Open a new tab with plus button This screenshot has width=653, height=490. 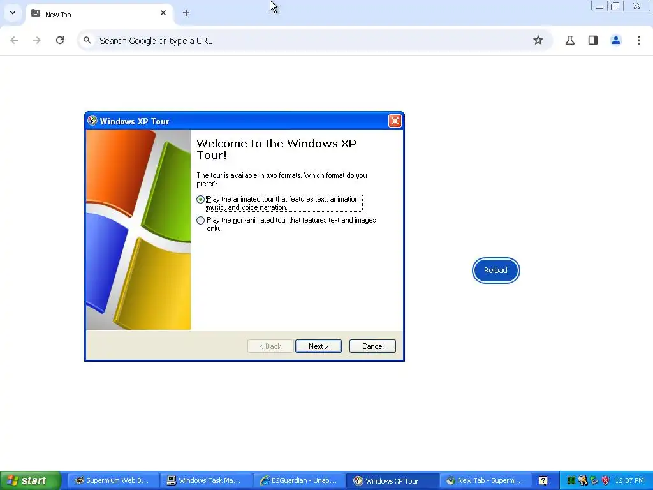[x=186, y=13]
